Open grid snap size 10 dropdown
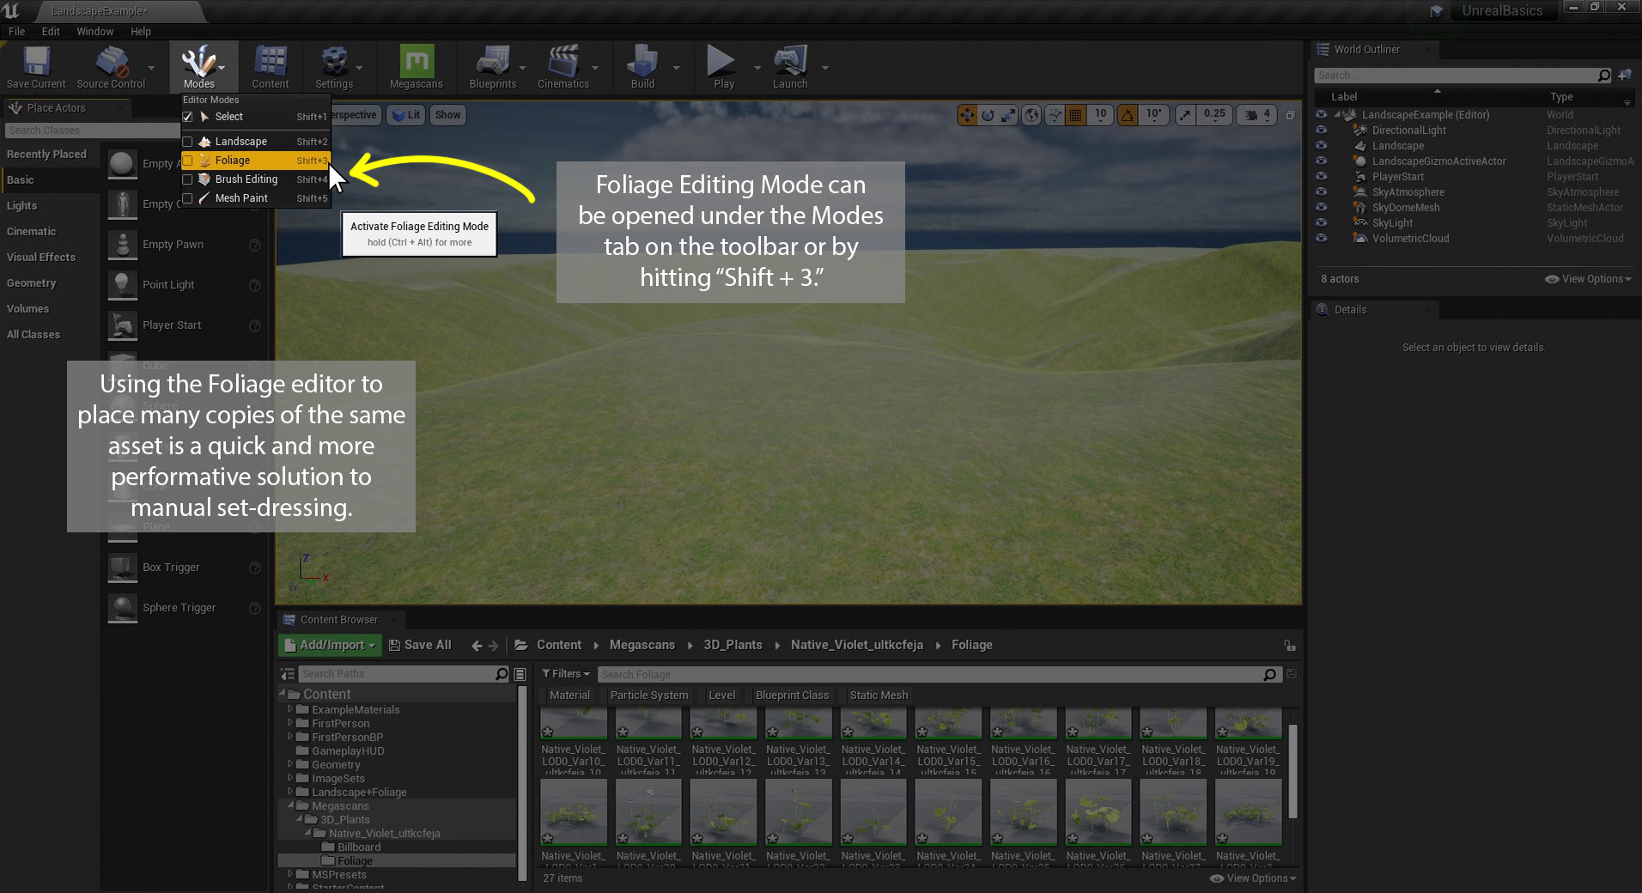 [x=1100, y=115]
